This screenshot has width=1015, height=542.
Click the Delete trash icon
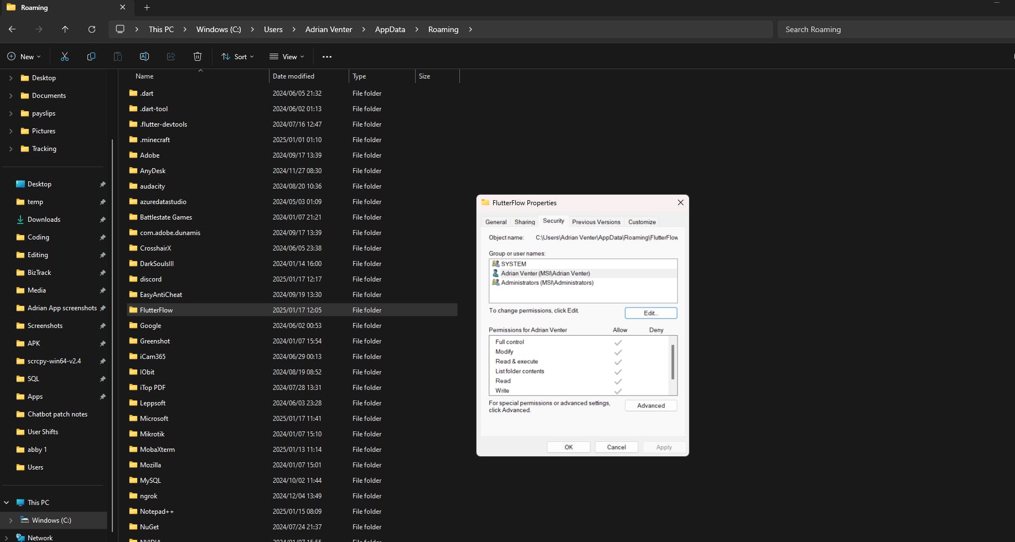coord(198,56)
